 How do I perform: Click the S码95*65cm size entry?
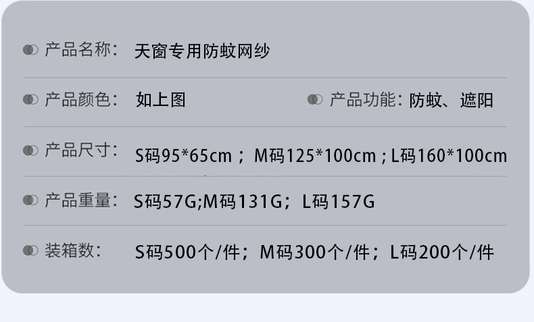184,156
